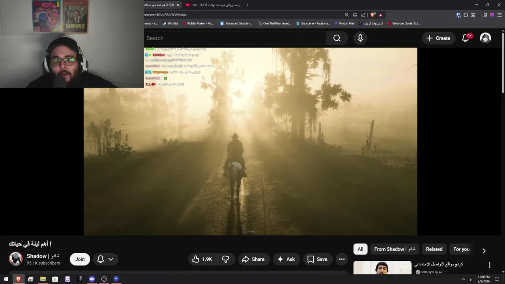
Task: Click the Join button
Action: (80, 259)
